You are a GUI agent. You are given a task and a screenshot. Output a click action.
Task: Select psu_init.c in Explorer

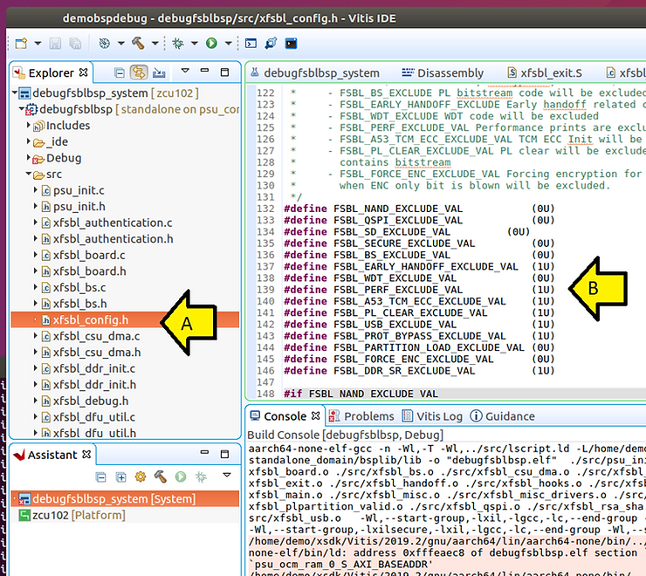coord(79,190)
